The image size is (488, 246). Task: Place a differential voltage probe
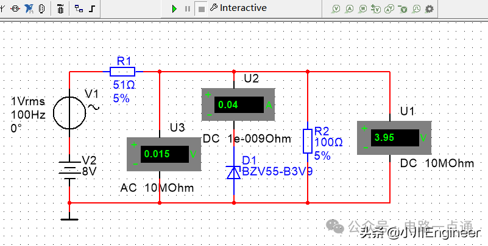(x=376, y=9)
